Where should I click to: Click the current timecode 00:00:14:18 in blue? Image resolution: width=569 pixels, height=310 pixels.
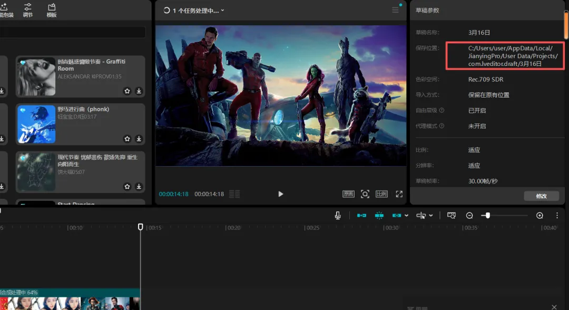(x=173, y=194)
